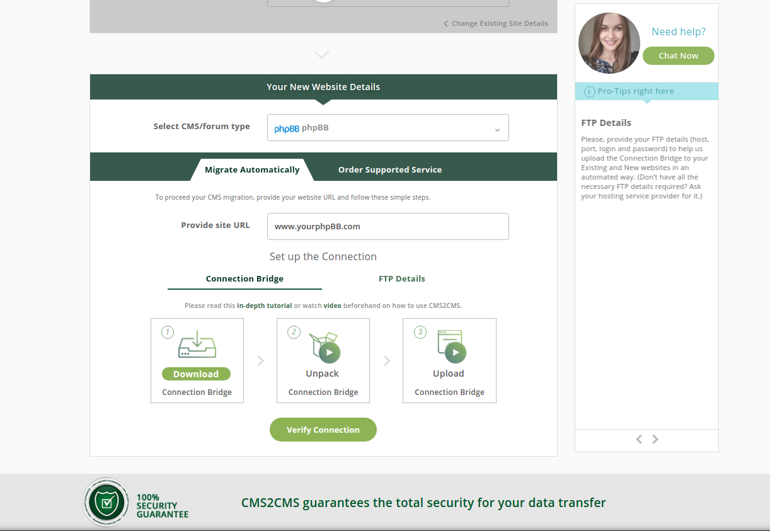
Task: Play the Unpack Connection Bridge video
Action: coord(330,353)
